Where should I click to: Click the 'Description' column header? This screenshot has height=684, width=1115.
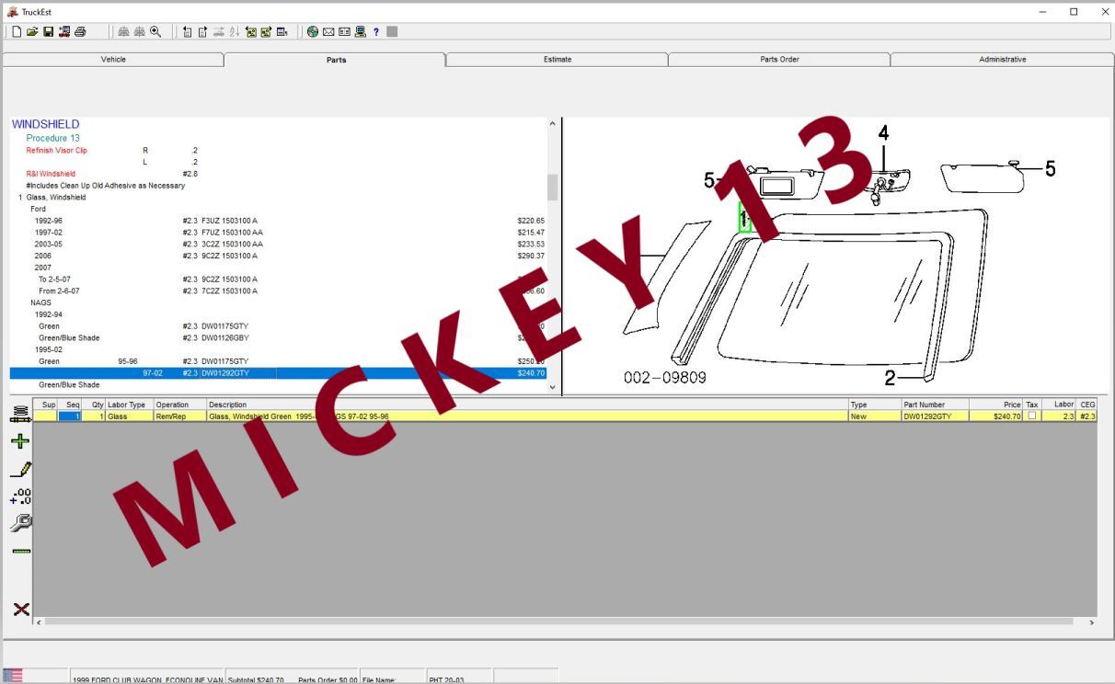click(527, 405)
